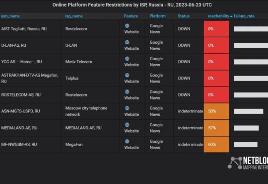The height and width of the screenshot is (184, 268).
Task: Click globe icon in AIST Togliatti row
Action: [x=127, y=26]
